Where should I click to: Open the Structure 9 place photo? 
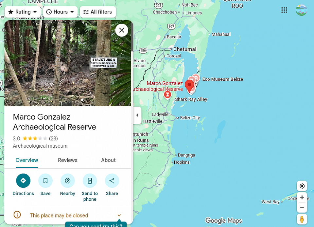click(68, 63)
